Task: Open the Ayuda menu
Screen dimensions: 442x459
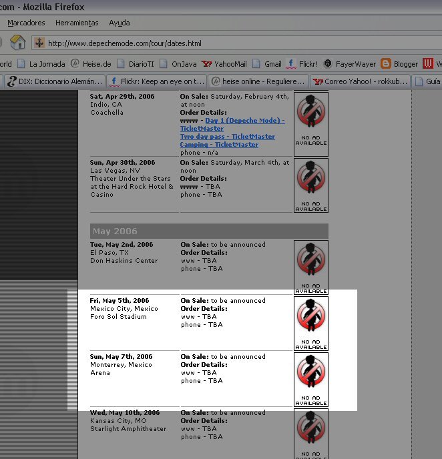Action: 120,23
